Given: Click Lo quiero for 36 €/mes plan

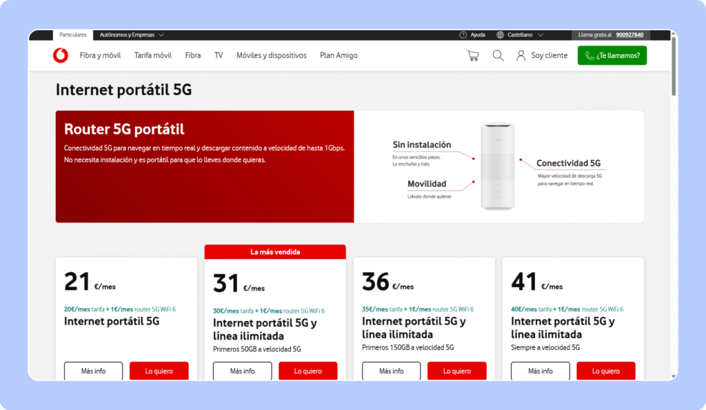Looking at the screenshot, I should click(457, 371).
